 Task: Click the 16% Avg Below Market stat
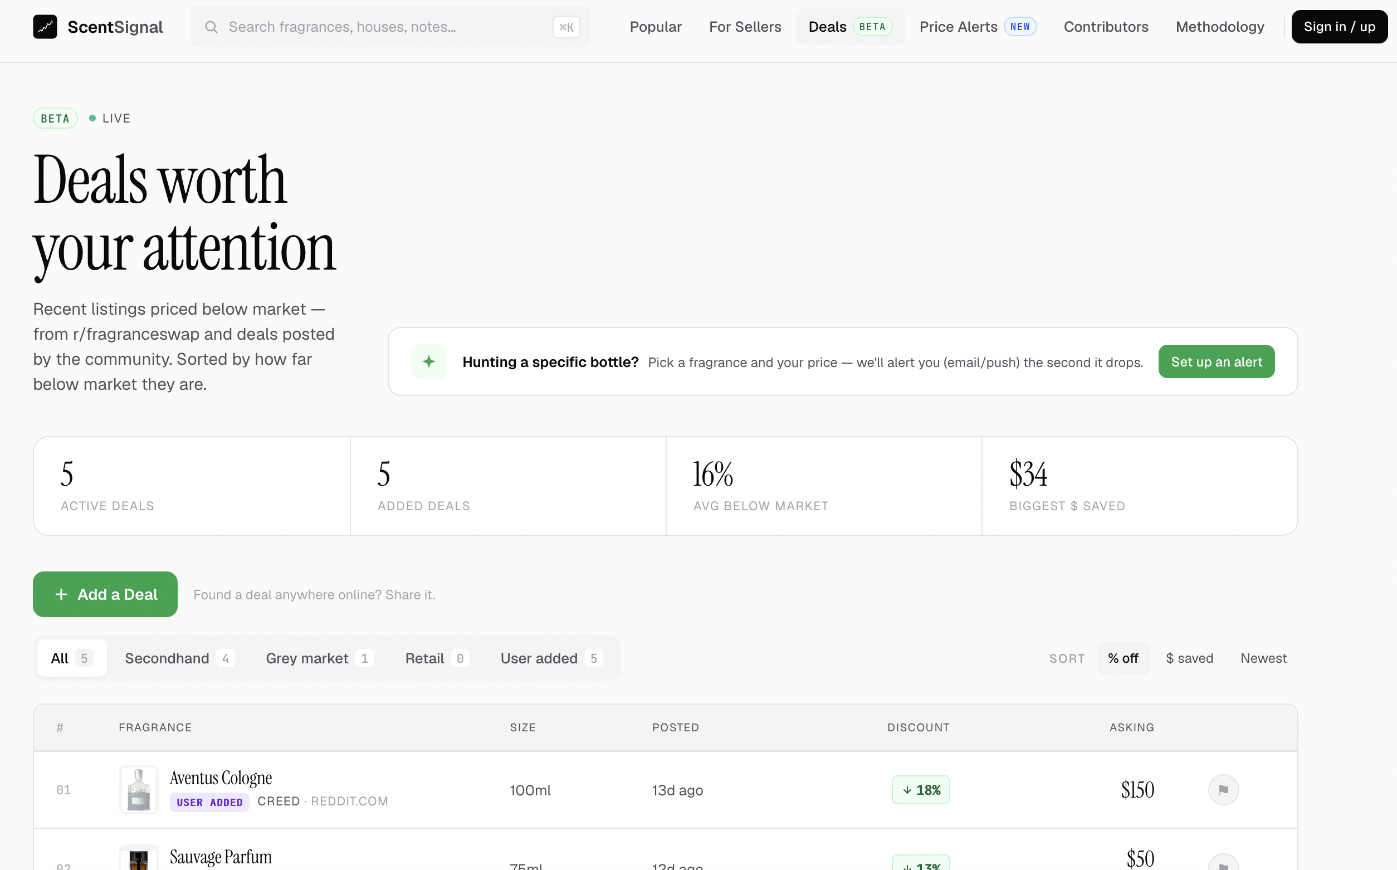[824, 486]
